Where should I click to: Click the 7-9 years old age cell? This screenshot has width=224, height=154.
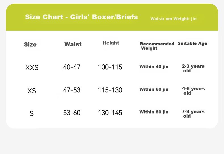pyautogui.click(x=193, y=114)
